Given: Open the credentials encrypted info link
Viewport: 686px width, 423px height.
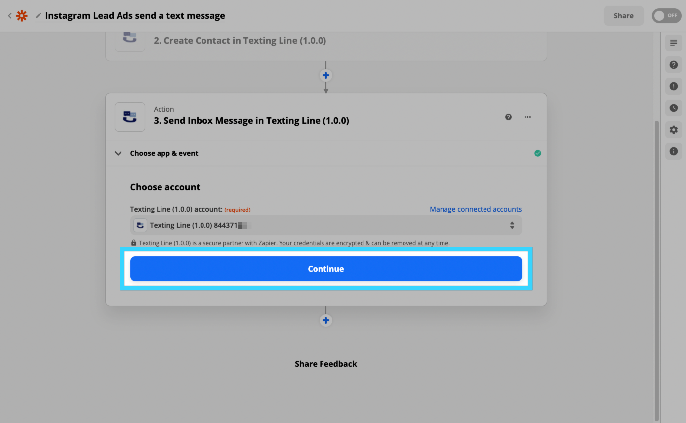Looking at the screenshot, I should 364,243.
